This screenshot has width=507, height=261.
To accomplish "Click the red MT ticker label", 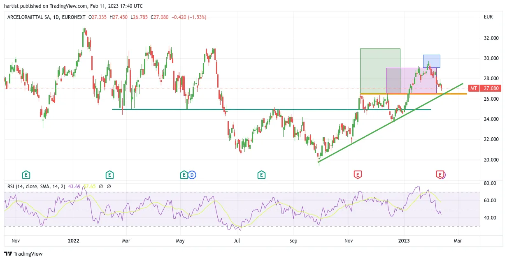I will tap(474, 88).
